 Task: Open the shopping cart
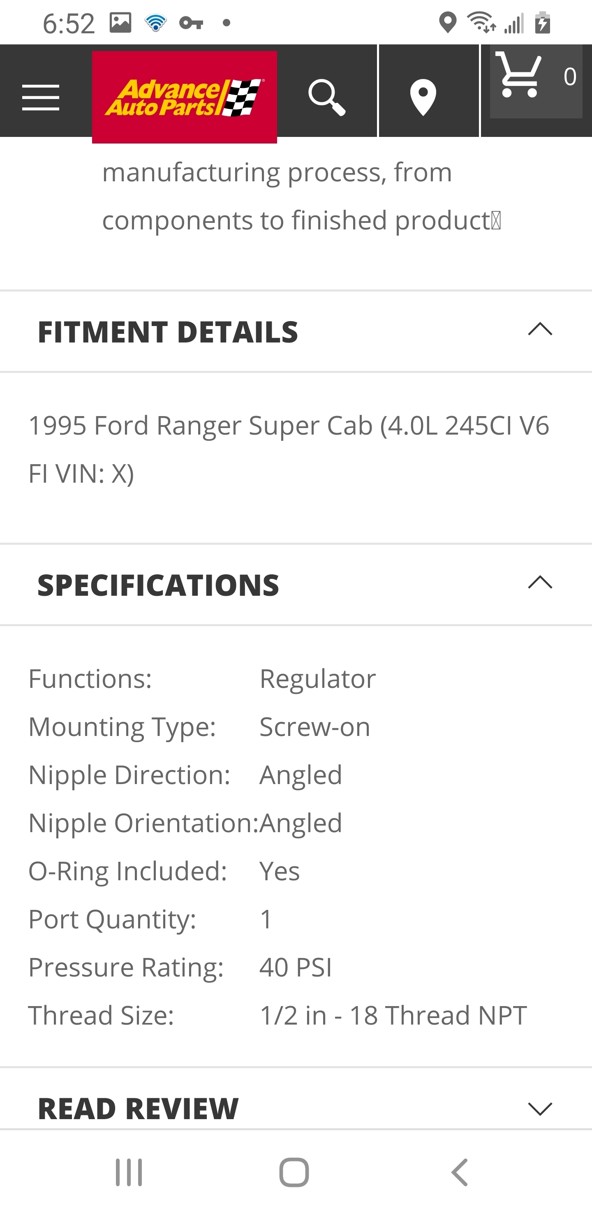(519, 76)
